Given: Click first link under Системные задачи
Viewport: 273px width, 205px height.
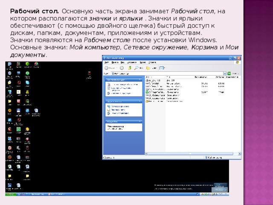Looking at the screenshot, I should (123, 85).
